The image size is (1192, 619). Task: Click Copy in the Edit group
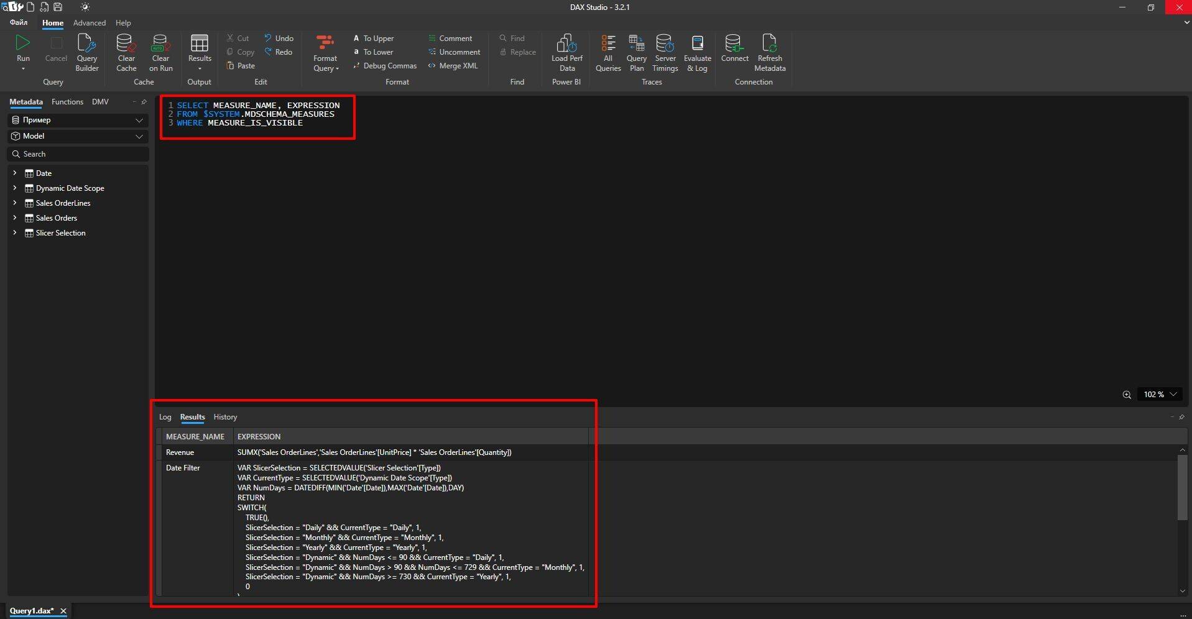pos(241,52)
